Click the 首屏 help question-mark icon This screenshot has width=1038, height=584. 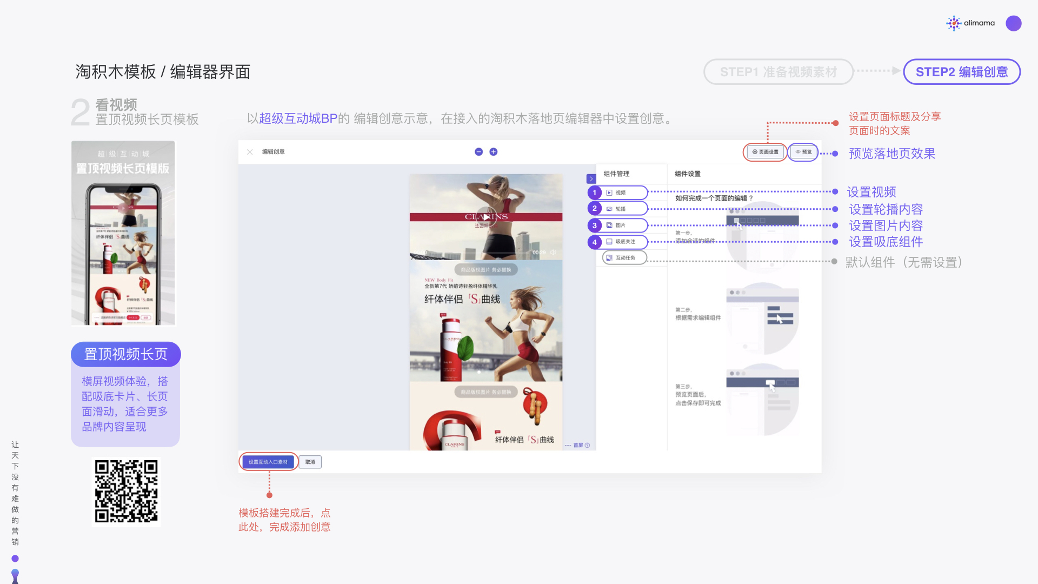click(x=587, y=446)
